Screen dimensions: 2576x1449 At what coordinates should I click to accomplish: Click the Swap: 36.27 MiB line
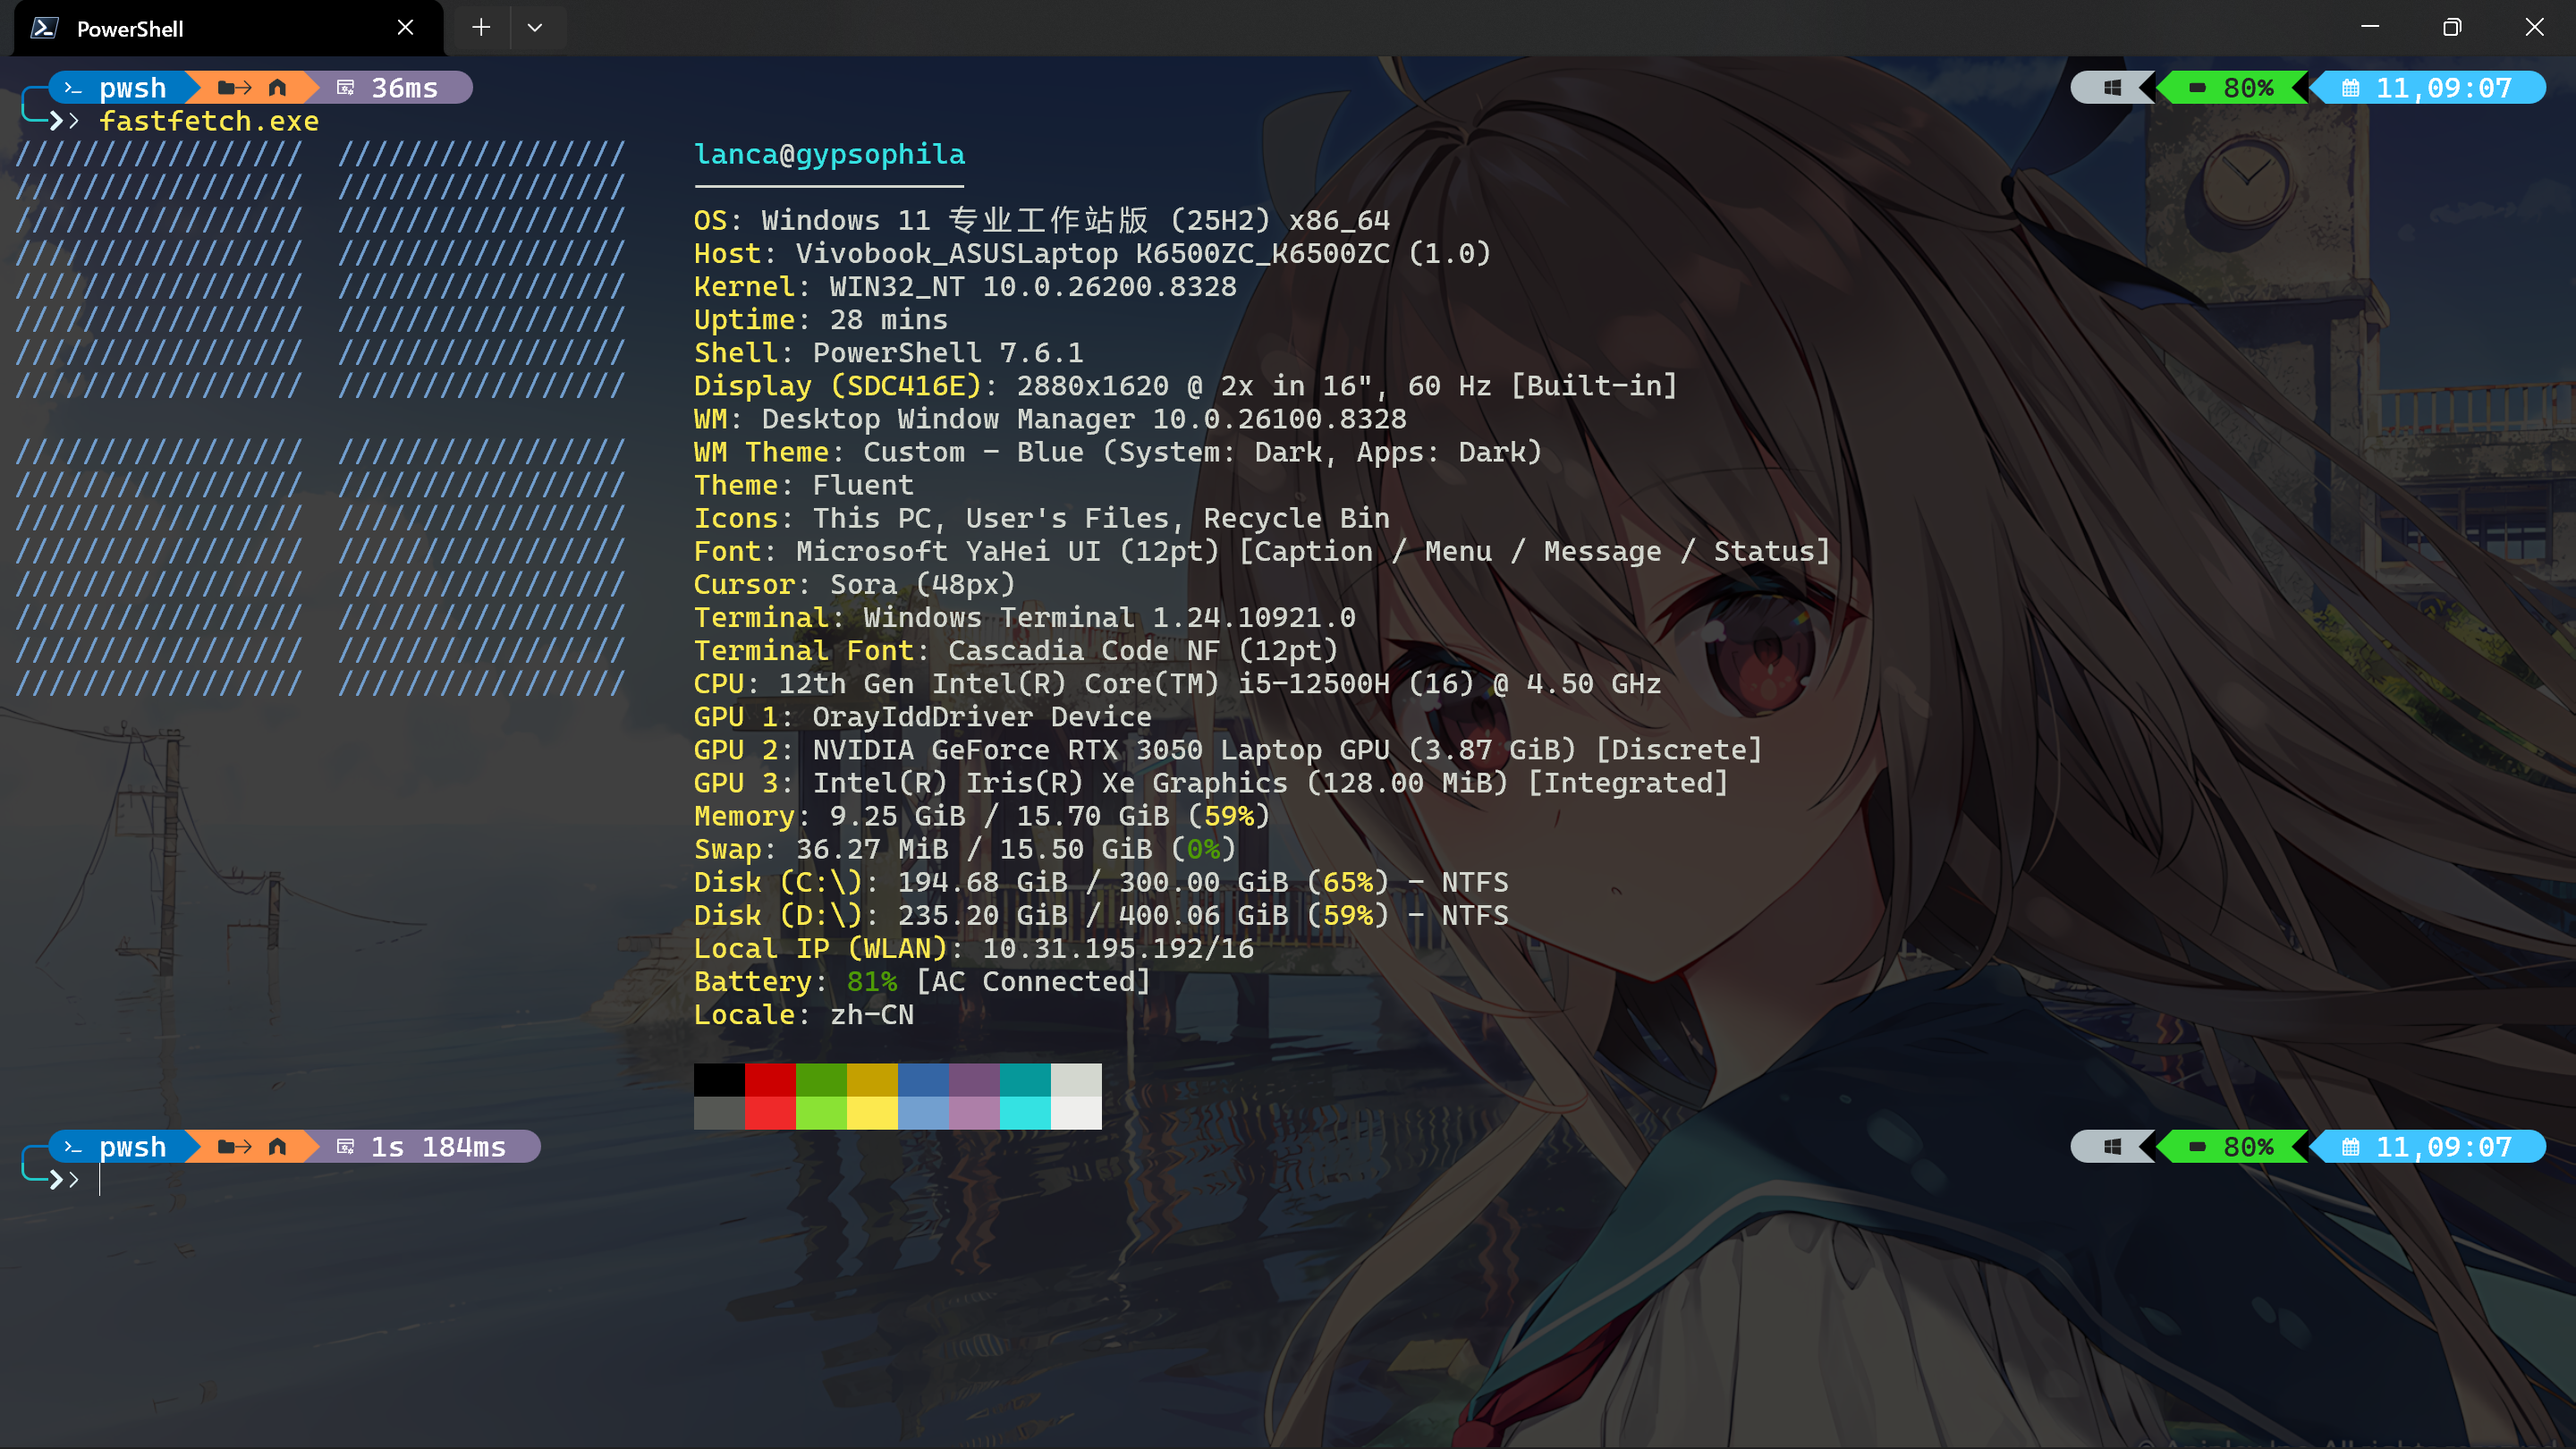click(965, 848)
